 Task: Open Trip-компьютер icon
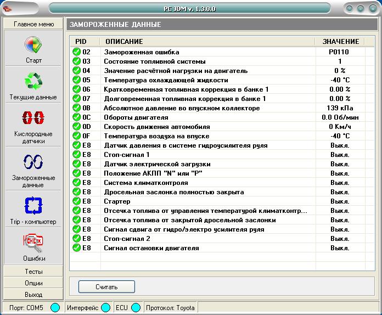[x=33, y=206]
